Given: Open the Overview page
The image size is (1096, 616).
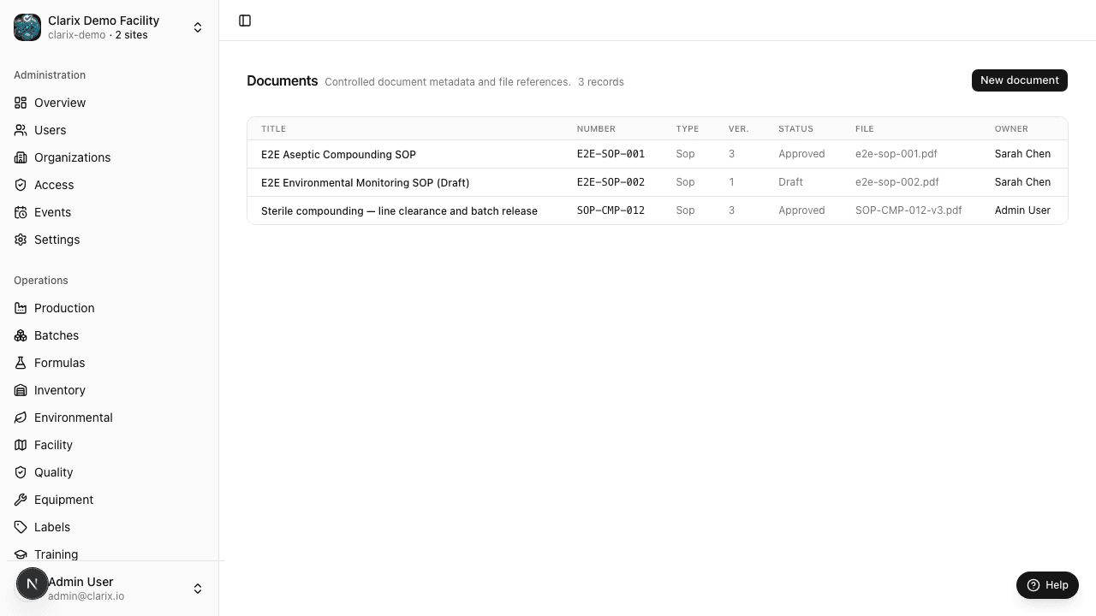Looking at the screenshot, I should [110, 103].
